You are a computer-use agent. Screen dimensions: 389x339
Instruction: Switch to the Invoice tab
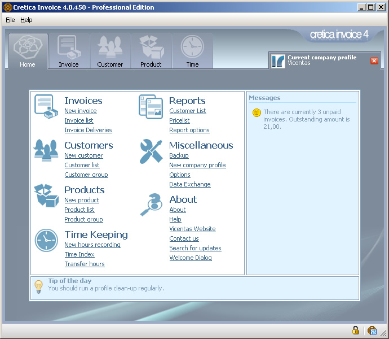pos(69,51)
